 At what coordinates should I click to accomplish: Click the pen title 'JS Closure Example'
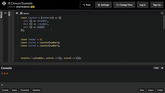click(x=20, y=3)
